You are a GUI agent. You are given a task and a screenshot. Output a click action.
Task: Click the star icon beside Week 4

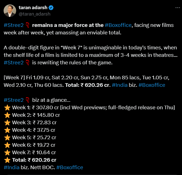coord(7,130)
